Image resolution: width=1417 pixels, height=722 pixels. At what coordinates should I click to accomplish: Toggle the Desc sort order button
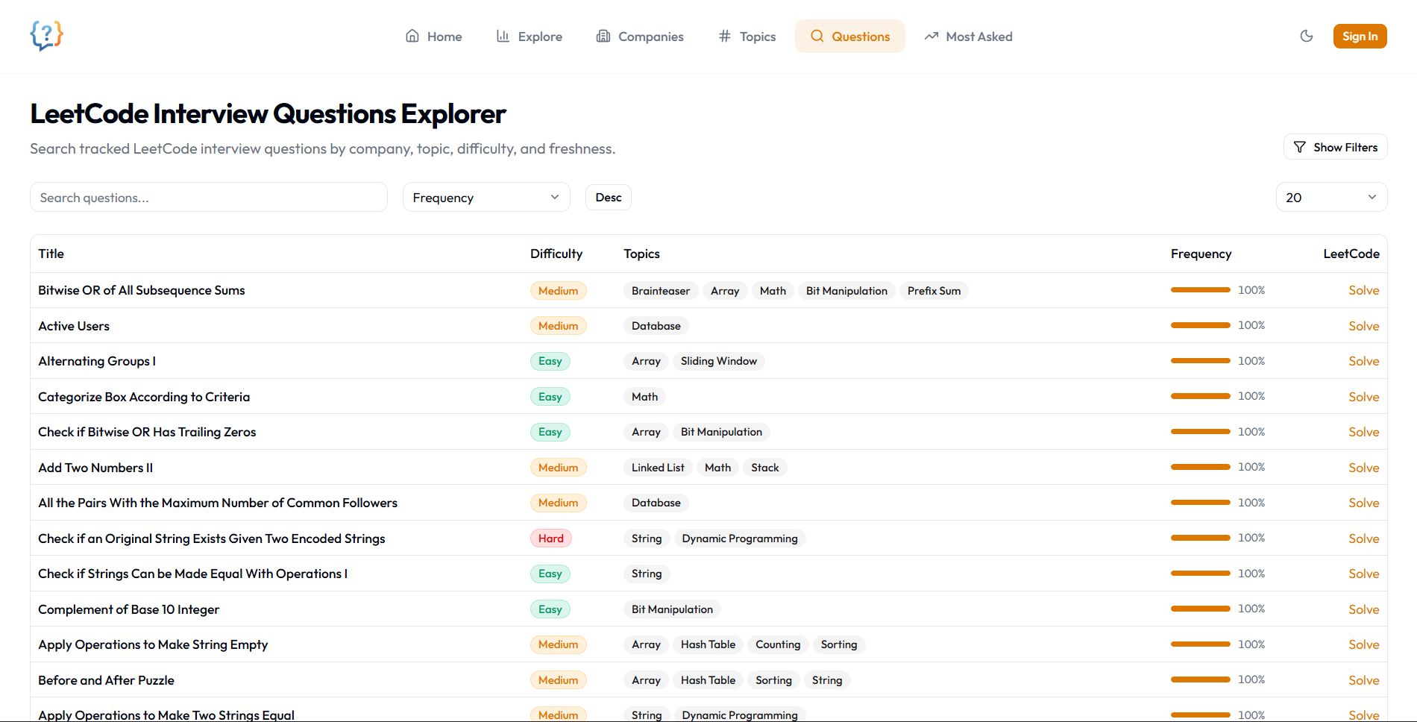[x=609, y=198]
